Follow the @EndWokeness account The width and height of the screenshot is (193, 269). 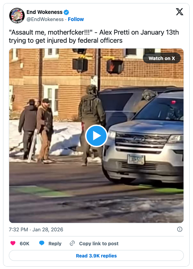(x=76, y=19)
